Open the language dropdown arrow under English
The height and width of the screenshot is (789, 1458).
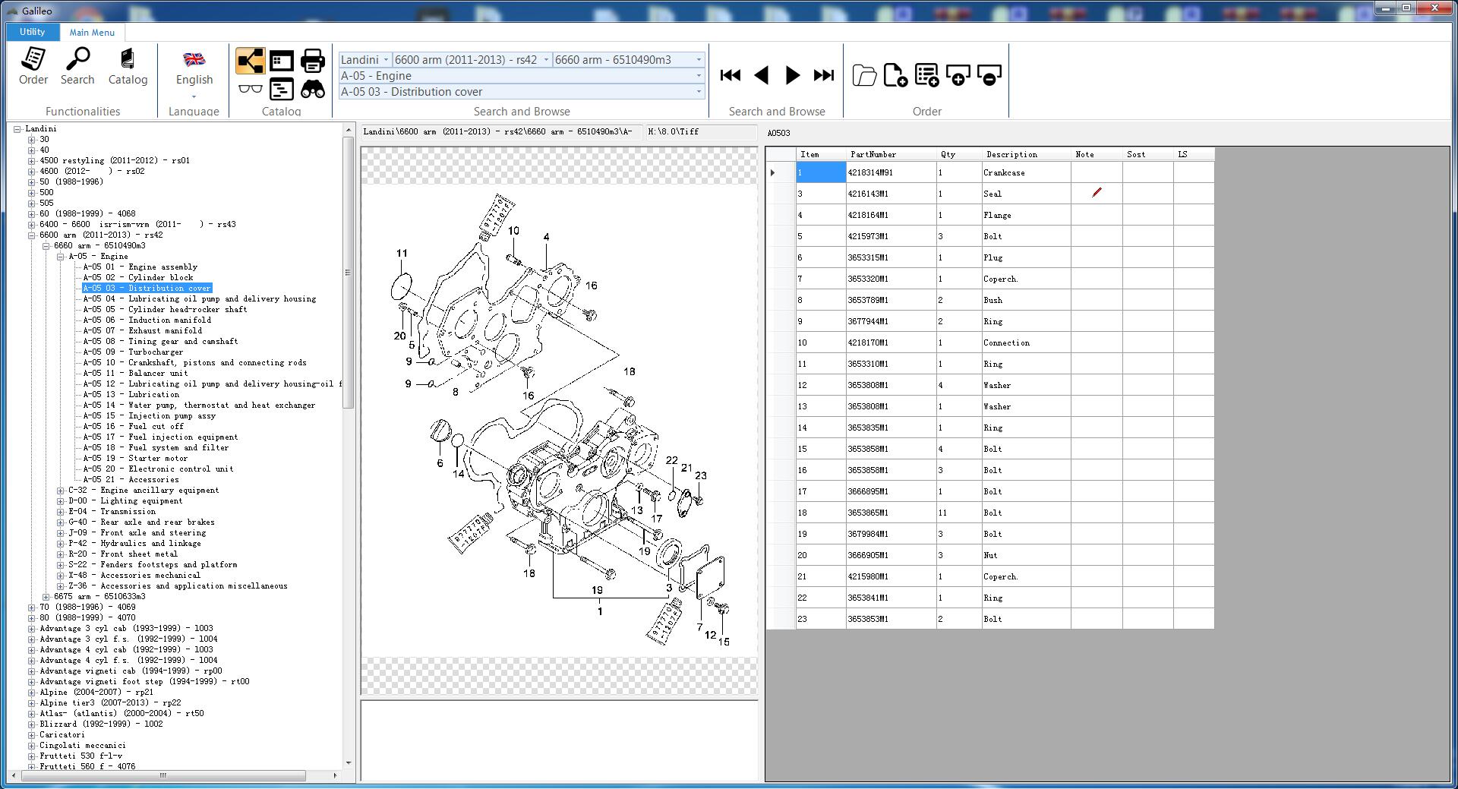click(x=194, y=96)
